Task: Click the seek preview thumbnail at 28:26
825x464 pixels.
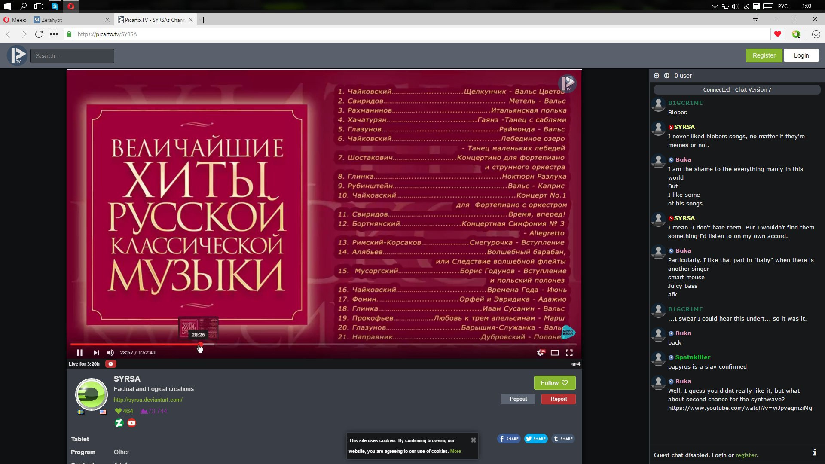Action: (x=198, y=329)
